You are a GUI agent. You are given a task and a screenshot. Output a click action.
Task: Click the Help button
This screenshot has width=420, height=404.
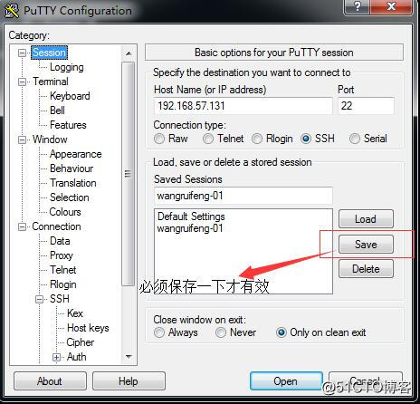tap(129, 381)
